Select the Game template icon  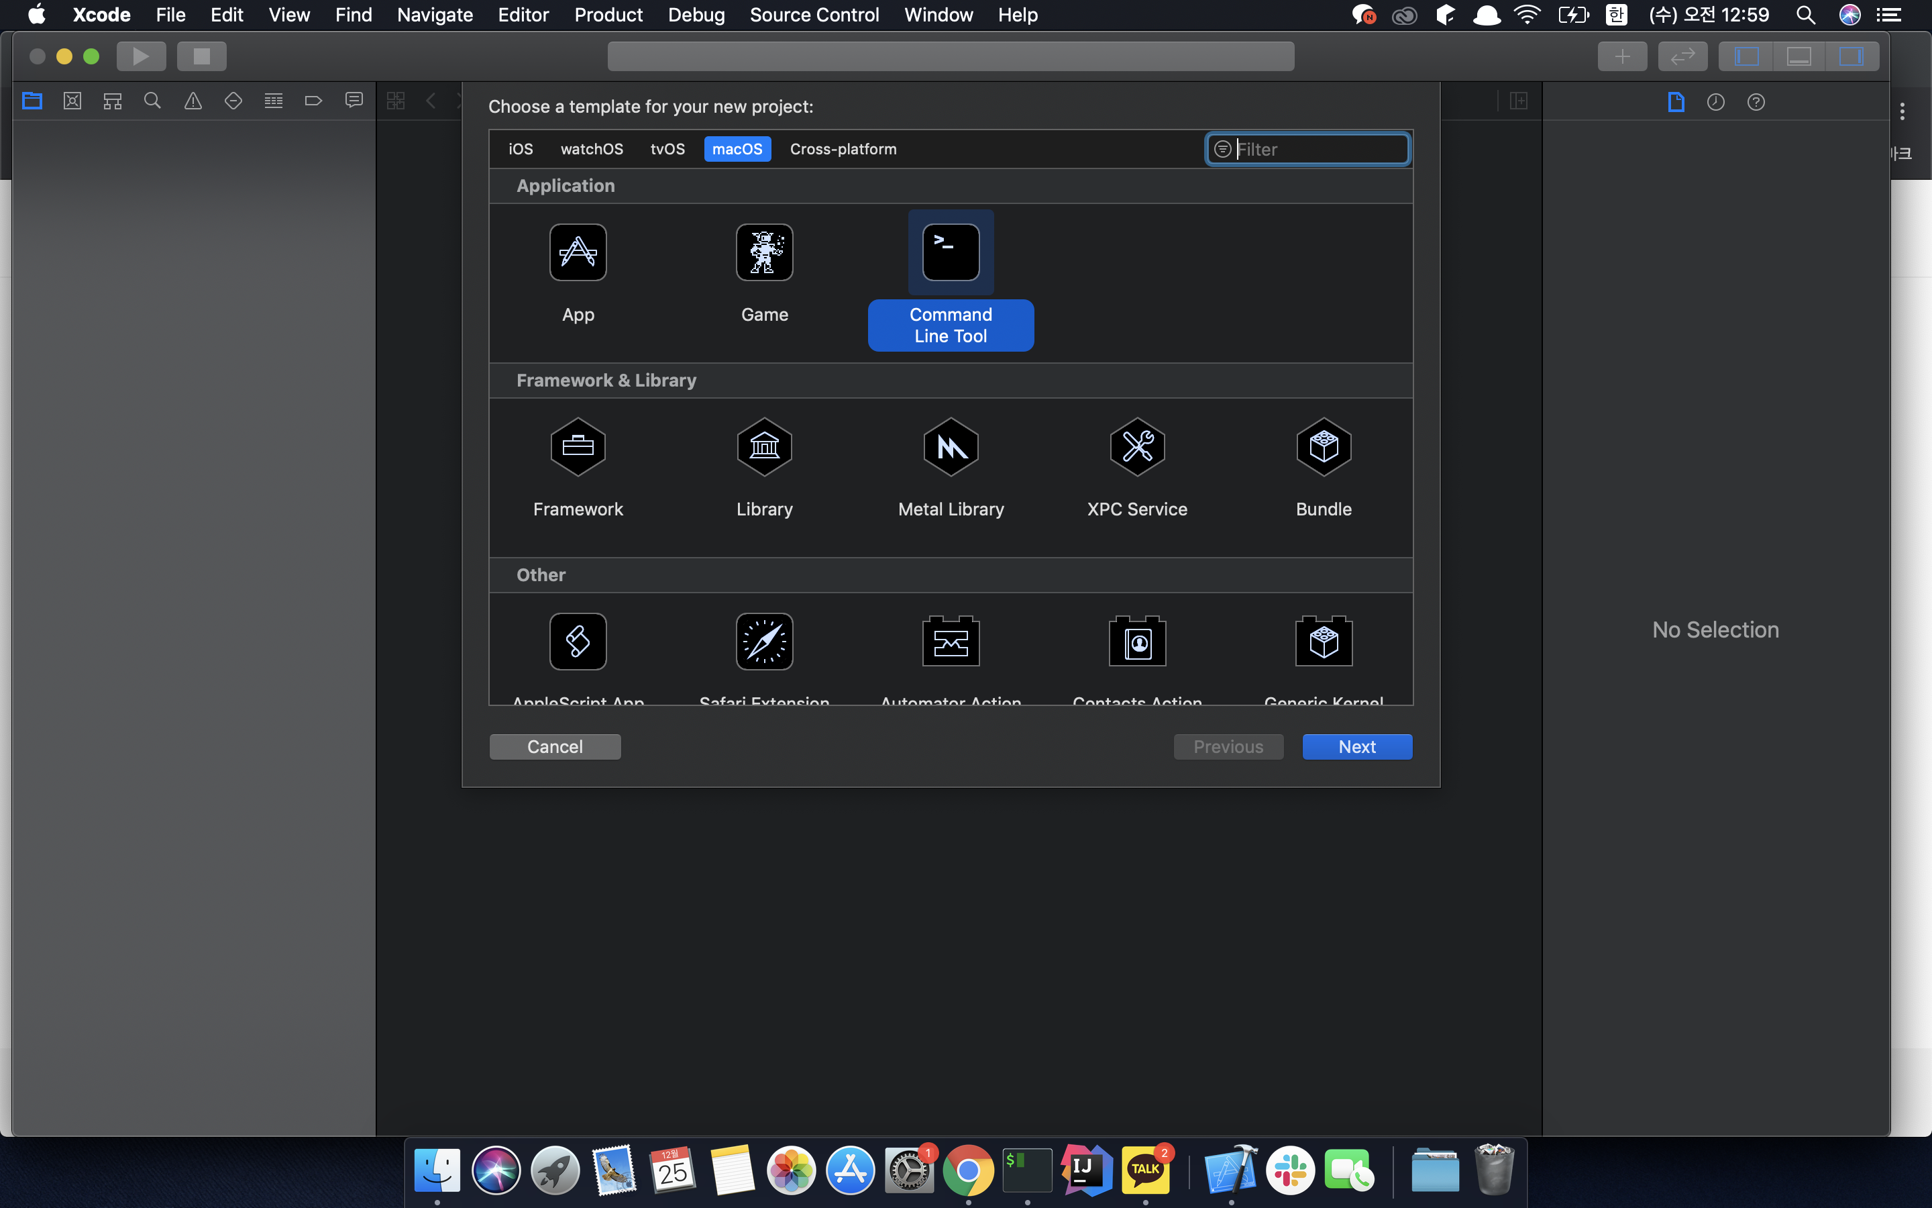click(x=764, y=252)
